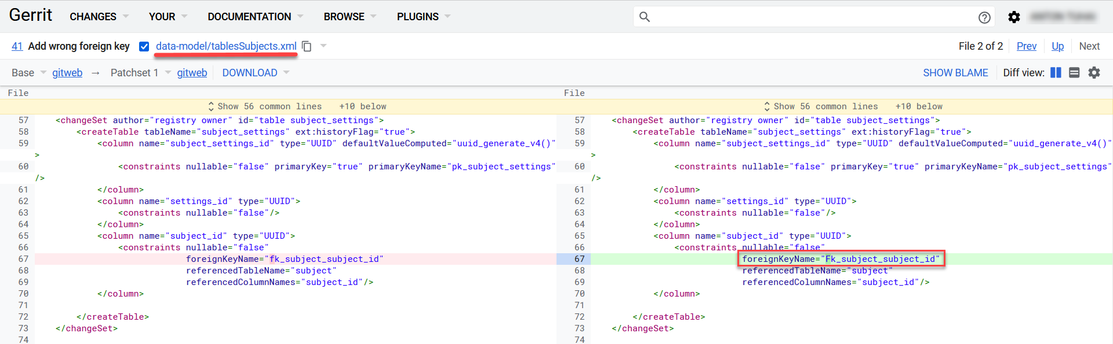Image resolution: width=1113 pixels, height=344 pixels.
Task: Show +10 below in left pane
Action: click(363, 106)
